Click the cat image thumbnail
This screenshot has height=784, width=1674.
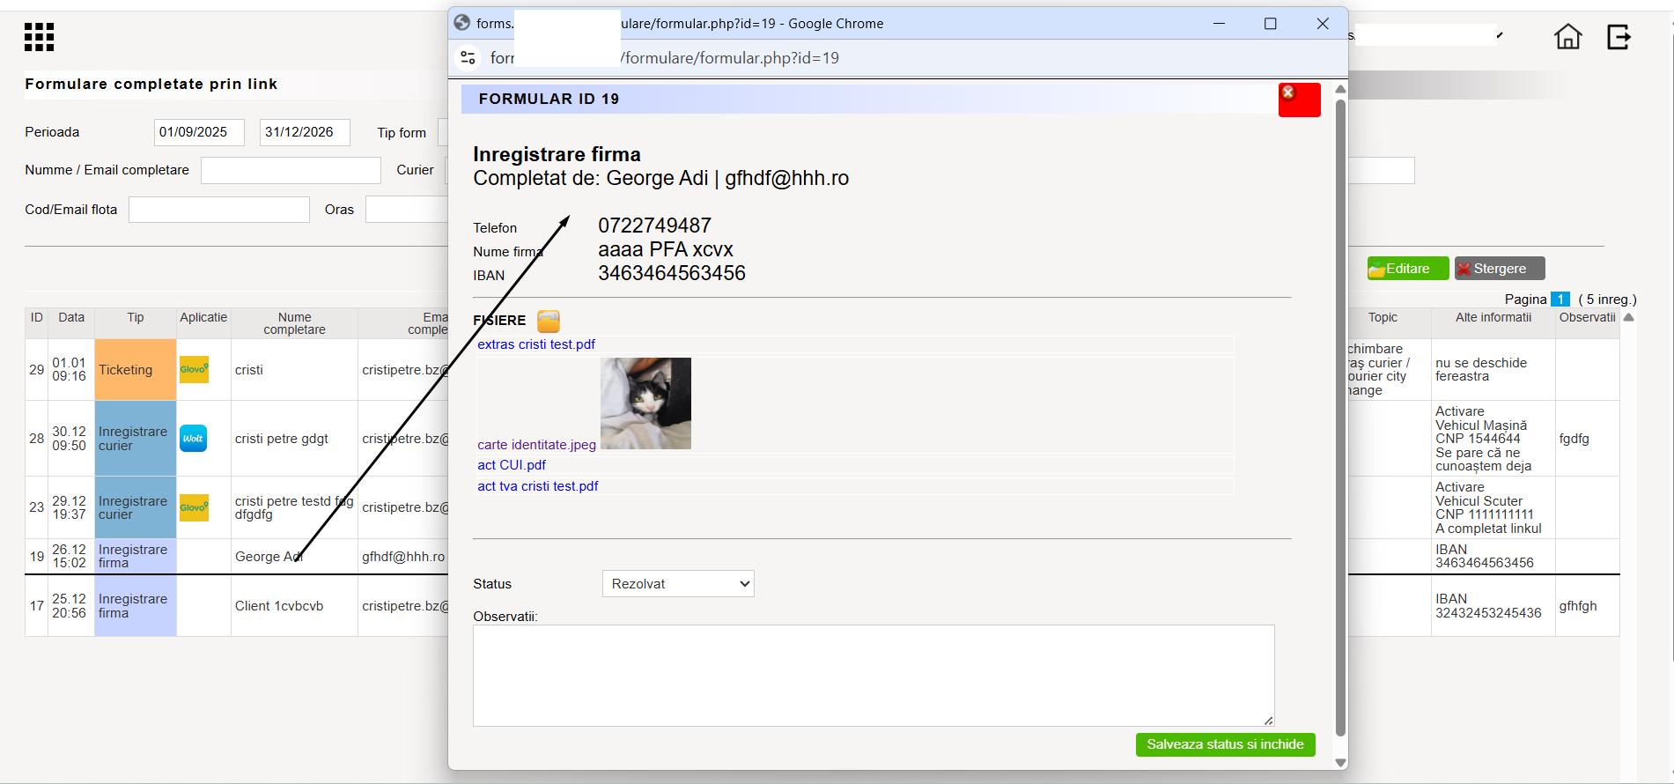click(645, 403)
